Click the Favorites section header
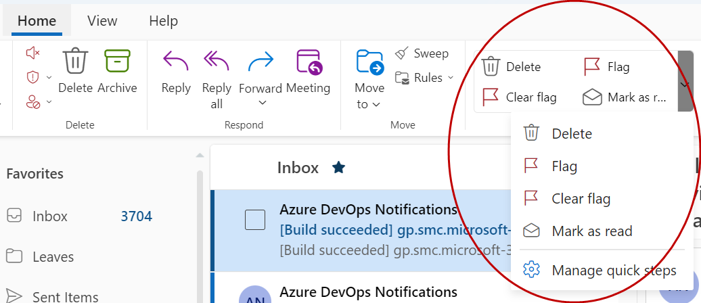Viewport: 701px width, 303px height. tap(35, 173)
